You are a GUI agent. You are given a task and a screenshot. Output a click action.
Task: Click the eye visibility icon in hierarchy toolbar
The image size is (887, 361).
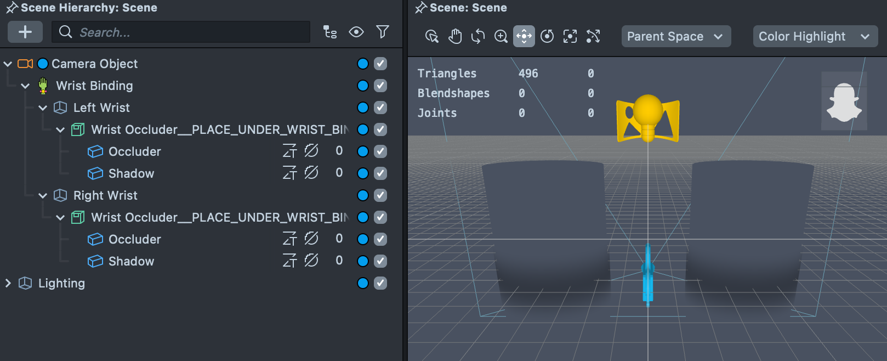[x=356, y=32]
